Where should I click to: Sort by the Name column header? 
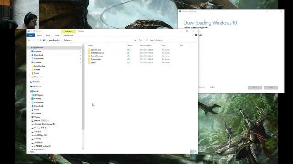90,46
